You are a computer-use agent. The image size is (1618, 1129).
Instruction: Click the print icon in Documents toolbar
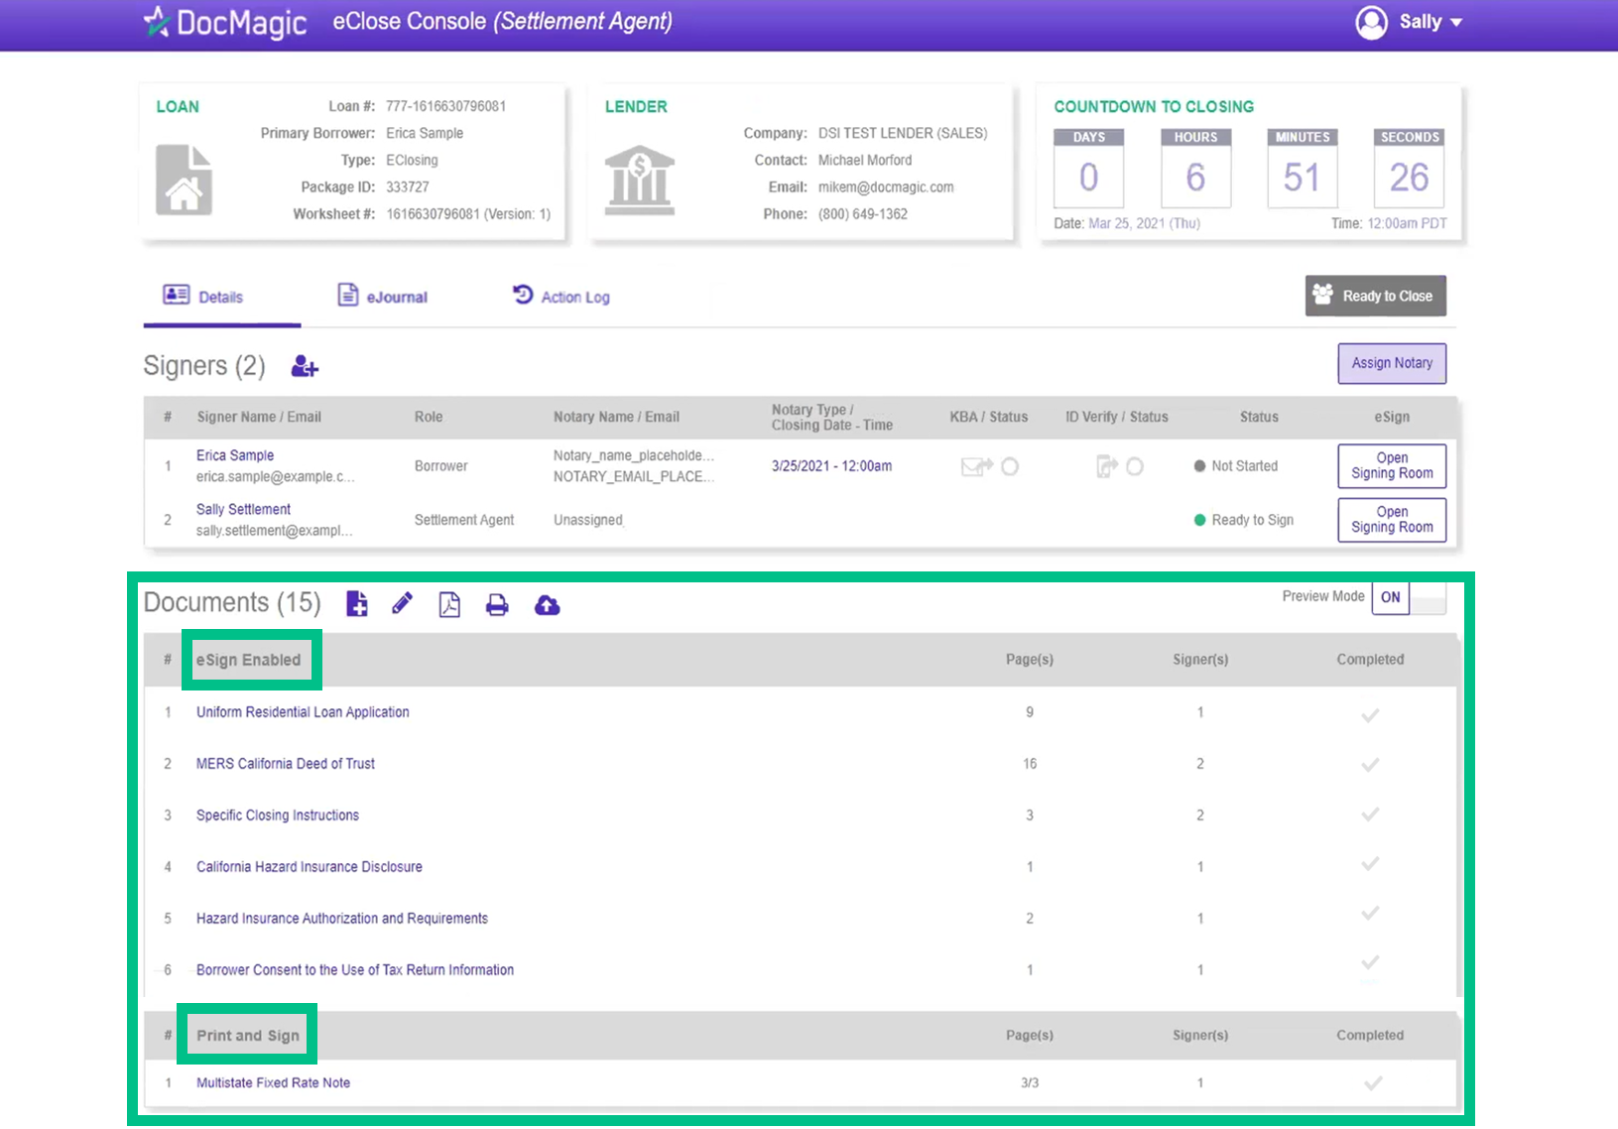[497, 605]
